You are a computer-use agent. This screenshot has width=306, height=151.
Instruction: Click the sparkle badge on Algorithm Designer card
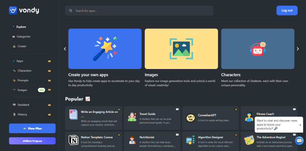click(236, 135)
